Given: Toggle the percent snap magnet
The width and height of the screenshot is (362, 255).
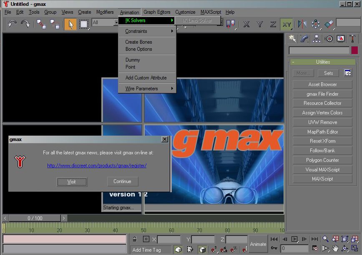Looking at the screenshot, I should 234,250.
